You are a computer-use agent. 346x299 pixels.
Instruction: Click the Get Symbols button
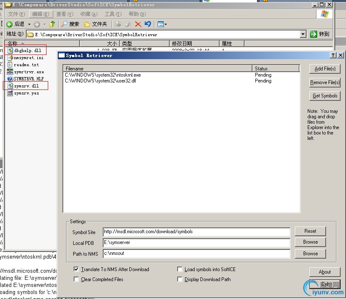[x=325, y=96]
